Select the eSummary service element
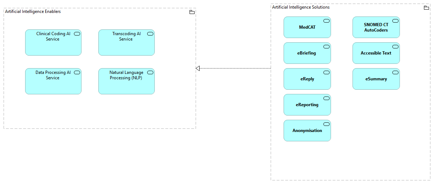 [376, 79]
